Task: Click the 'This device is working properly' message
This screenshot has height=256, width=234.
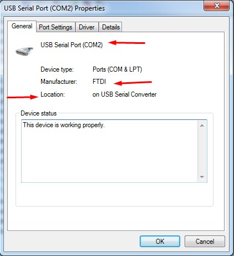Action: (x=64, y=125)
